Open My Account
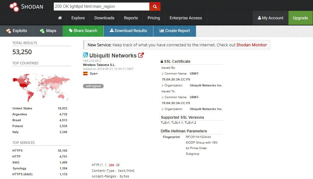This screenshot has width=313, height=179. (270, 18)
